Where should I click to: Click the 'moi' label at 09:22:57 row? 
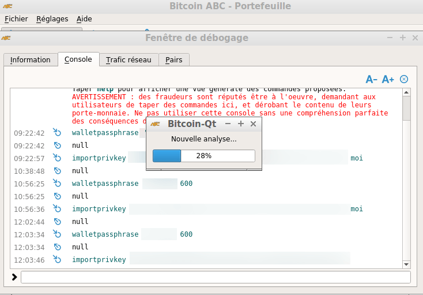point(357,158)
